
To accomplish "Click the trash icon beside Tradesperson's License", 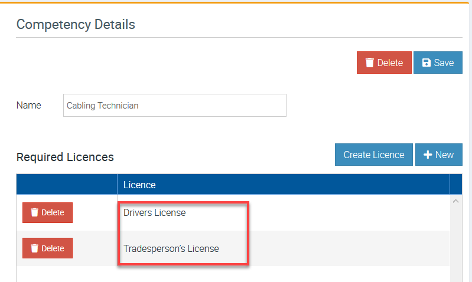I will (x=34, y=248).
